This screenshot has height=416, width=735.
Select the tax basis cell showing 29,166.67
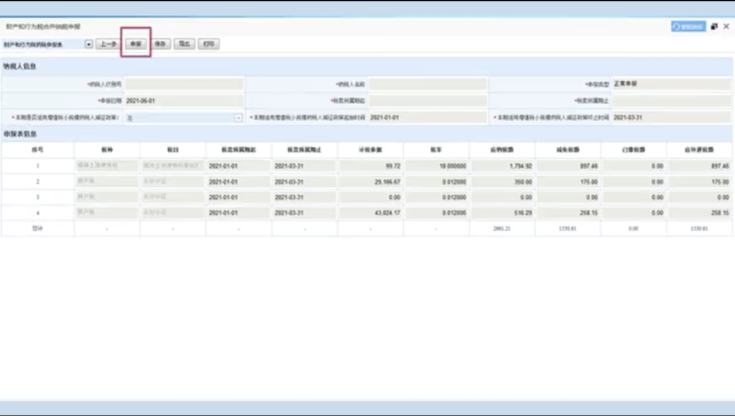point(371,182)
